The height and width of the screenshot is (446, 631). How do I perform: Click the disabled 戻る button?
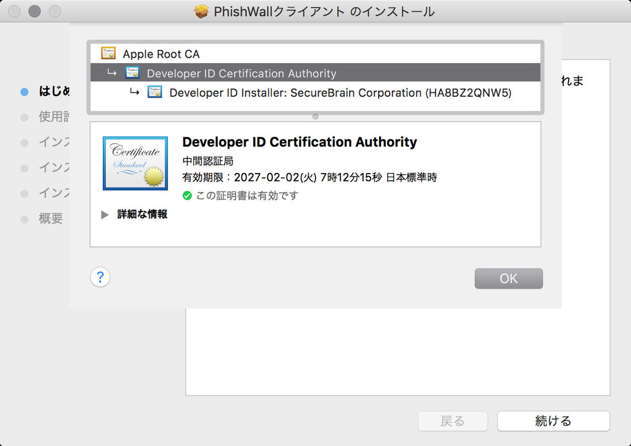click(453, 421)
